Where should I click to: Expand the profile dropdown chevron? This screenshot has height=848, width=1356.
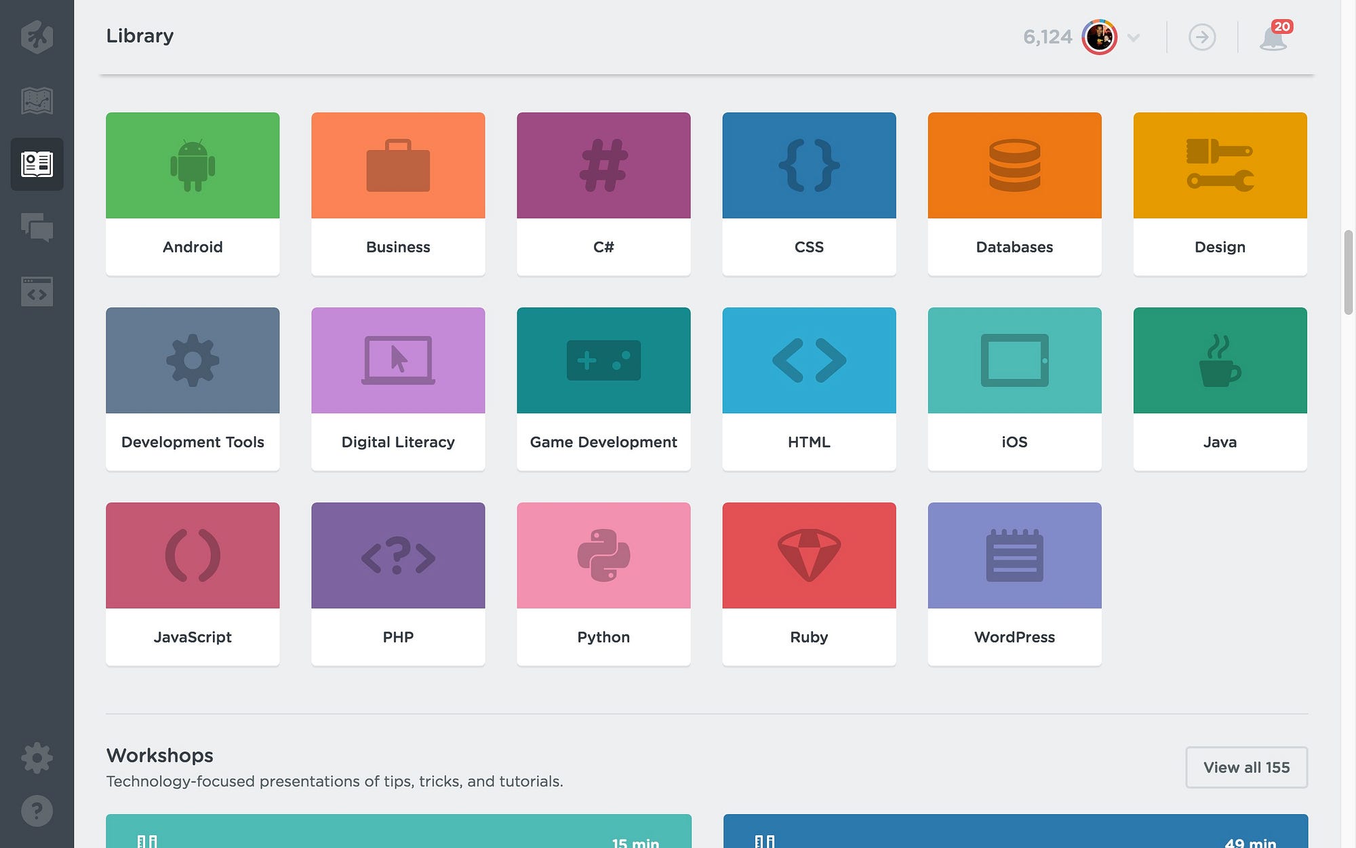click(x=1134, y=37)
